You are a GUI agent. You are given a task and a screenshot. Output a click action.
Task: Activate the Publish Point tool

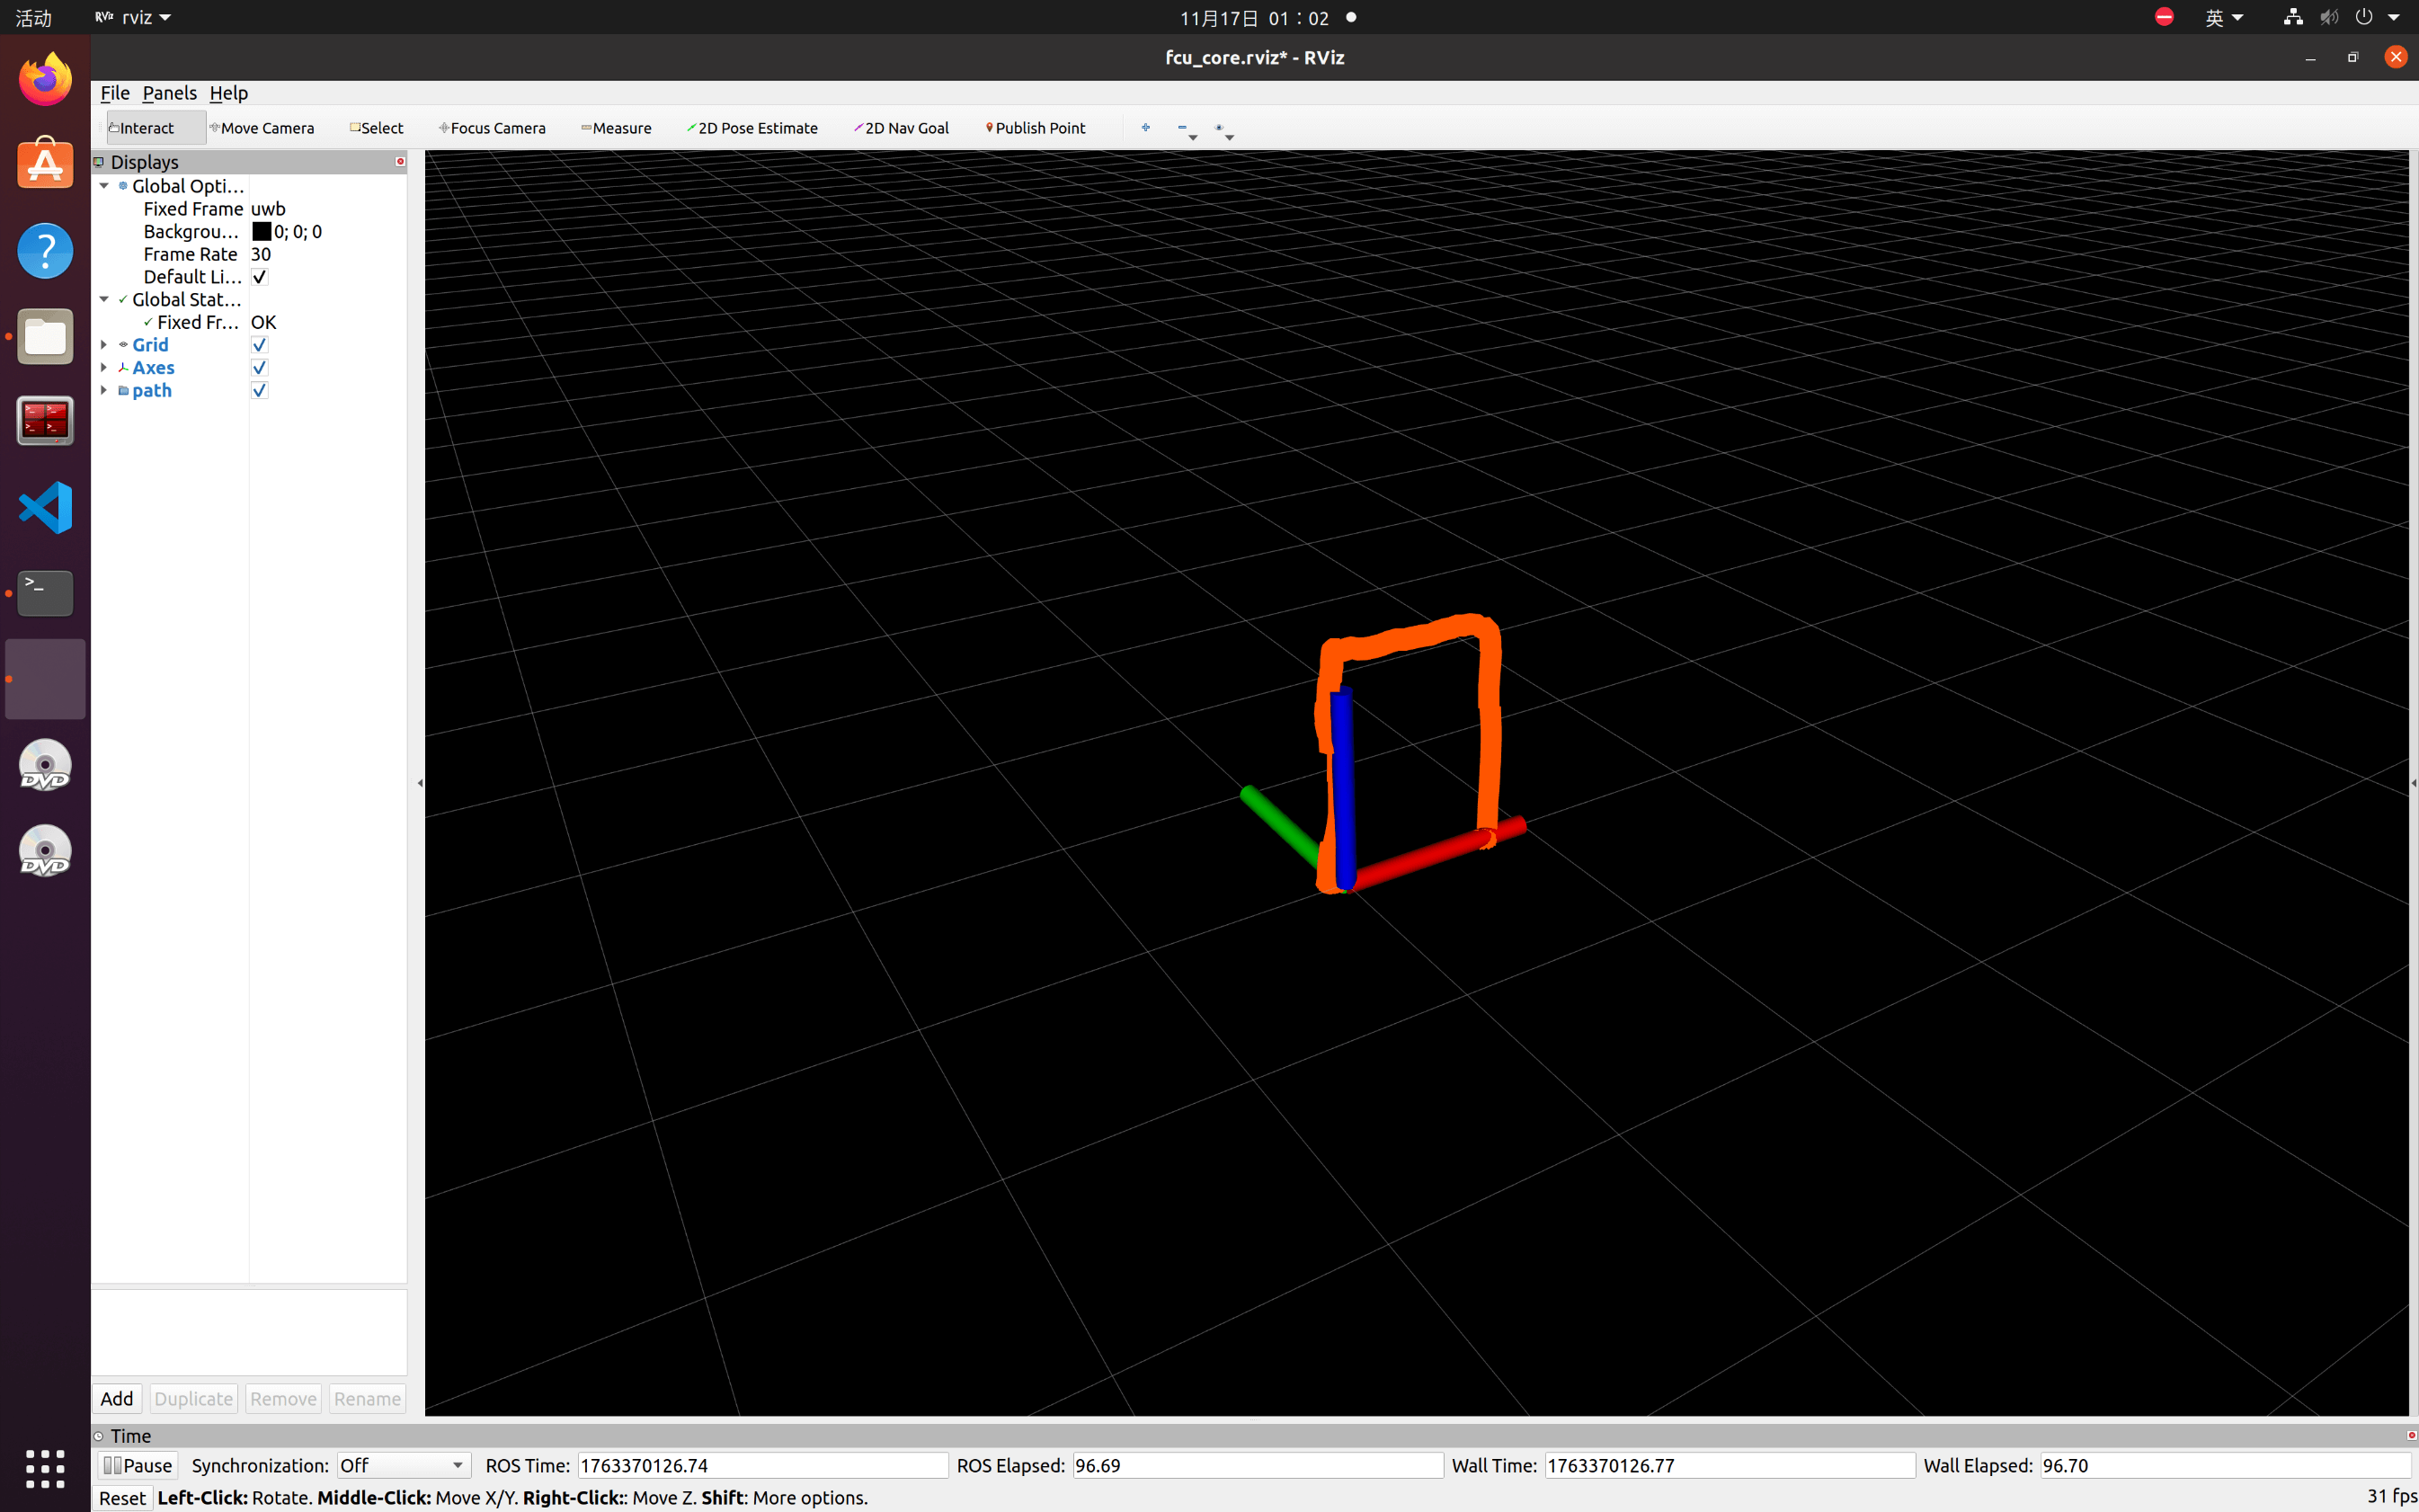point(1036,128)
